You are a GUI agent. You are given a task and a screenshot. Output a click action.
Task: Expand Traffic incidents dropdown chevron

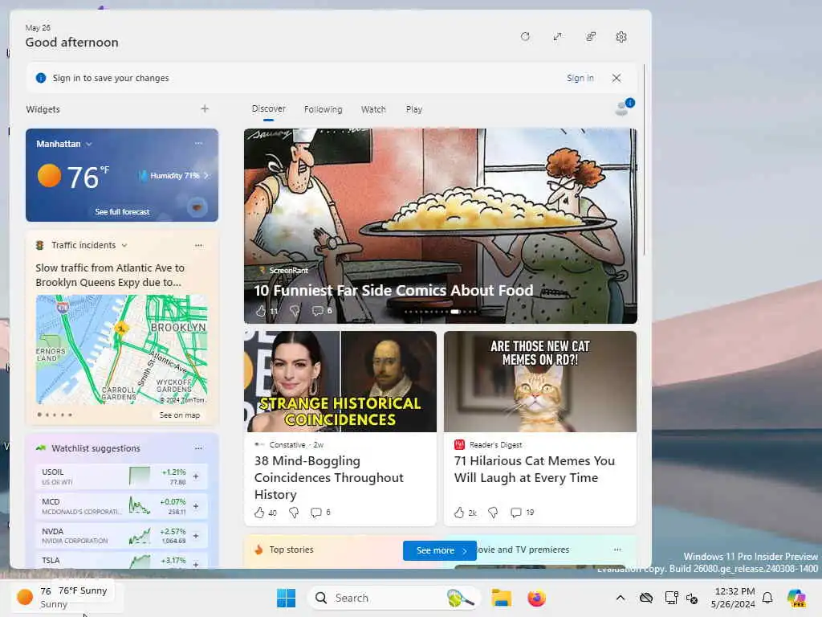click(124, 245)
